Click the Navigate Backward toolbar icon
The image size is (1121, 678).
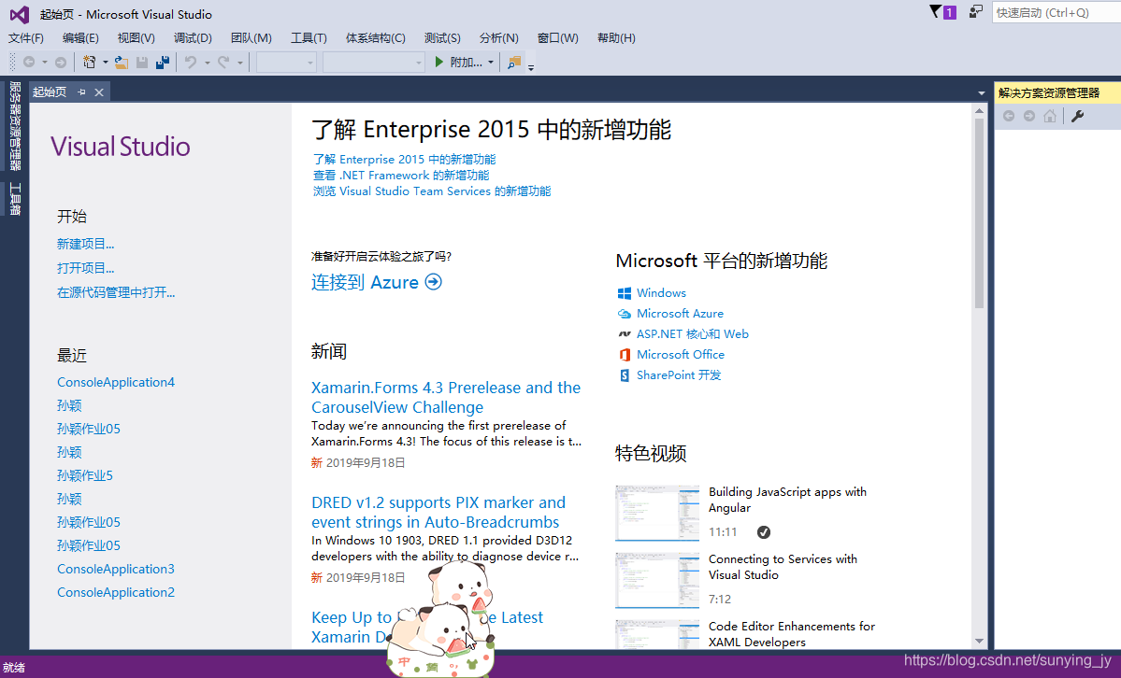(x=29, y=63)
